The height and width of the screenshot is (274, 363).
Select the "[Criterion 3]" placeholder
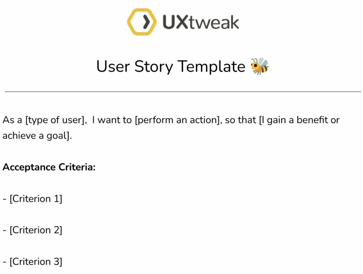click(x=36, y=262)
